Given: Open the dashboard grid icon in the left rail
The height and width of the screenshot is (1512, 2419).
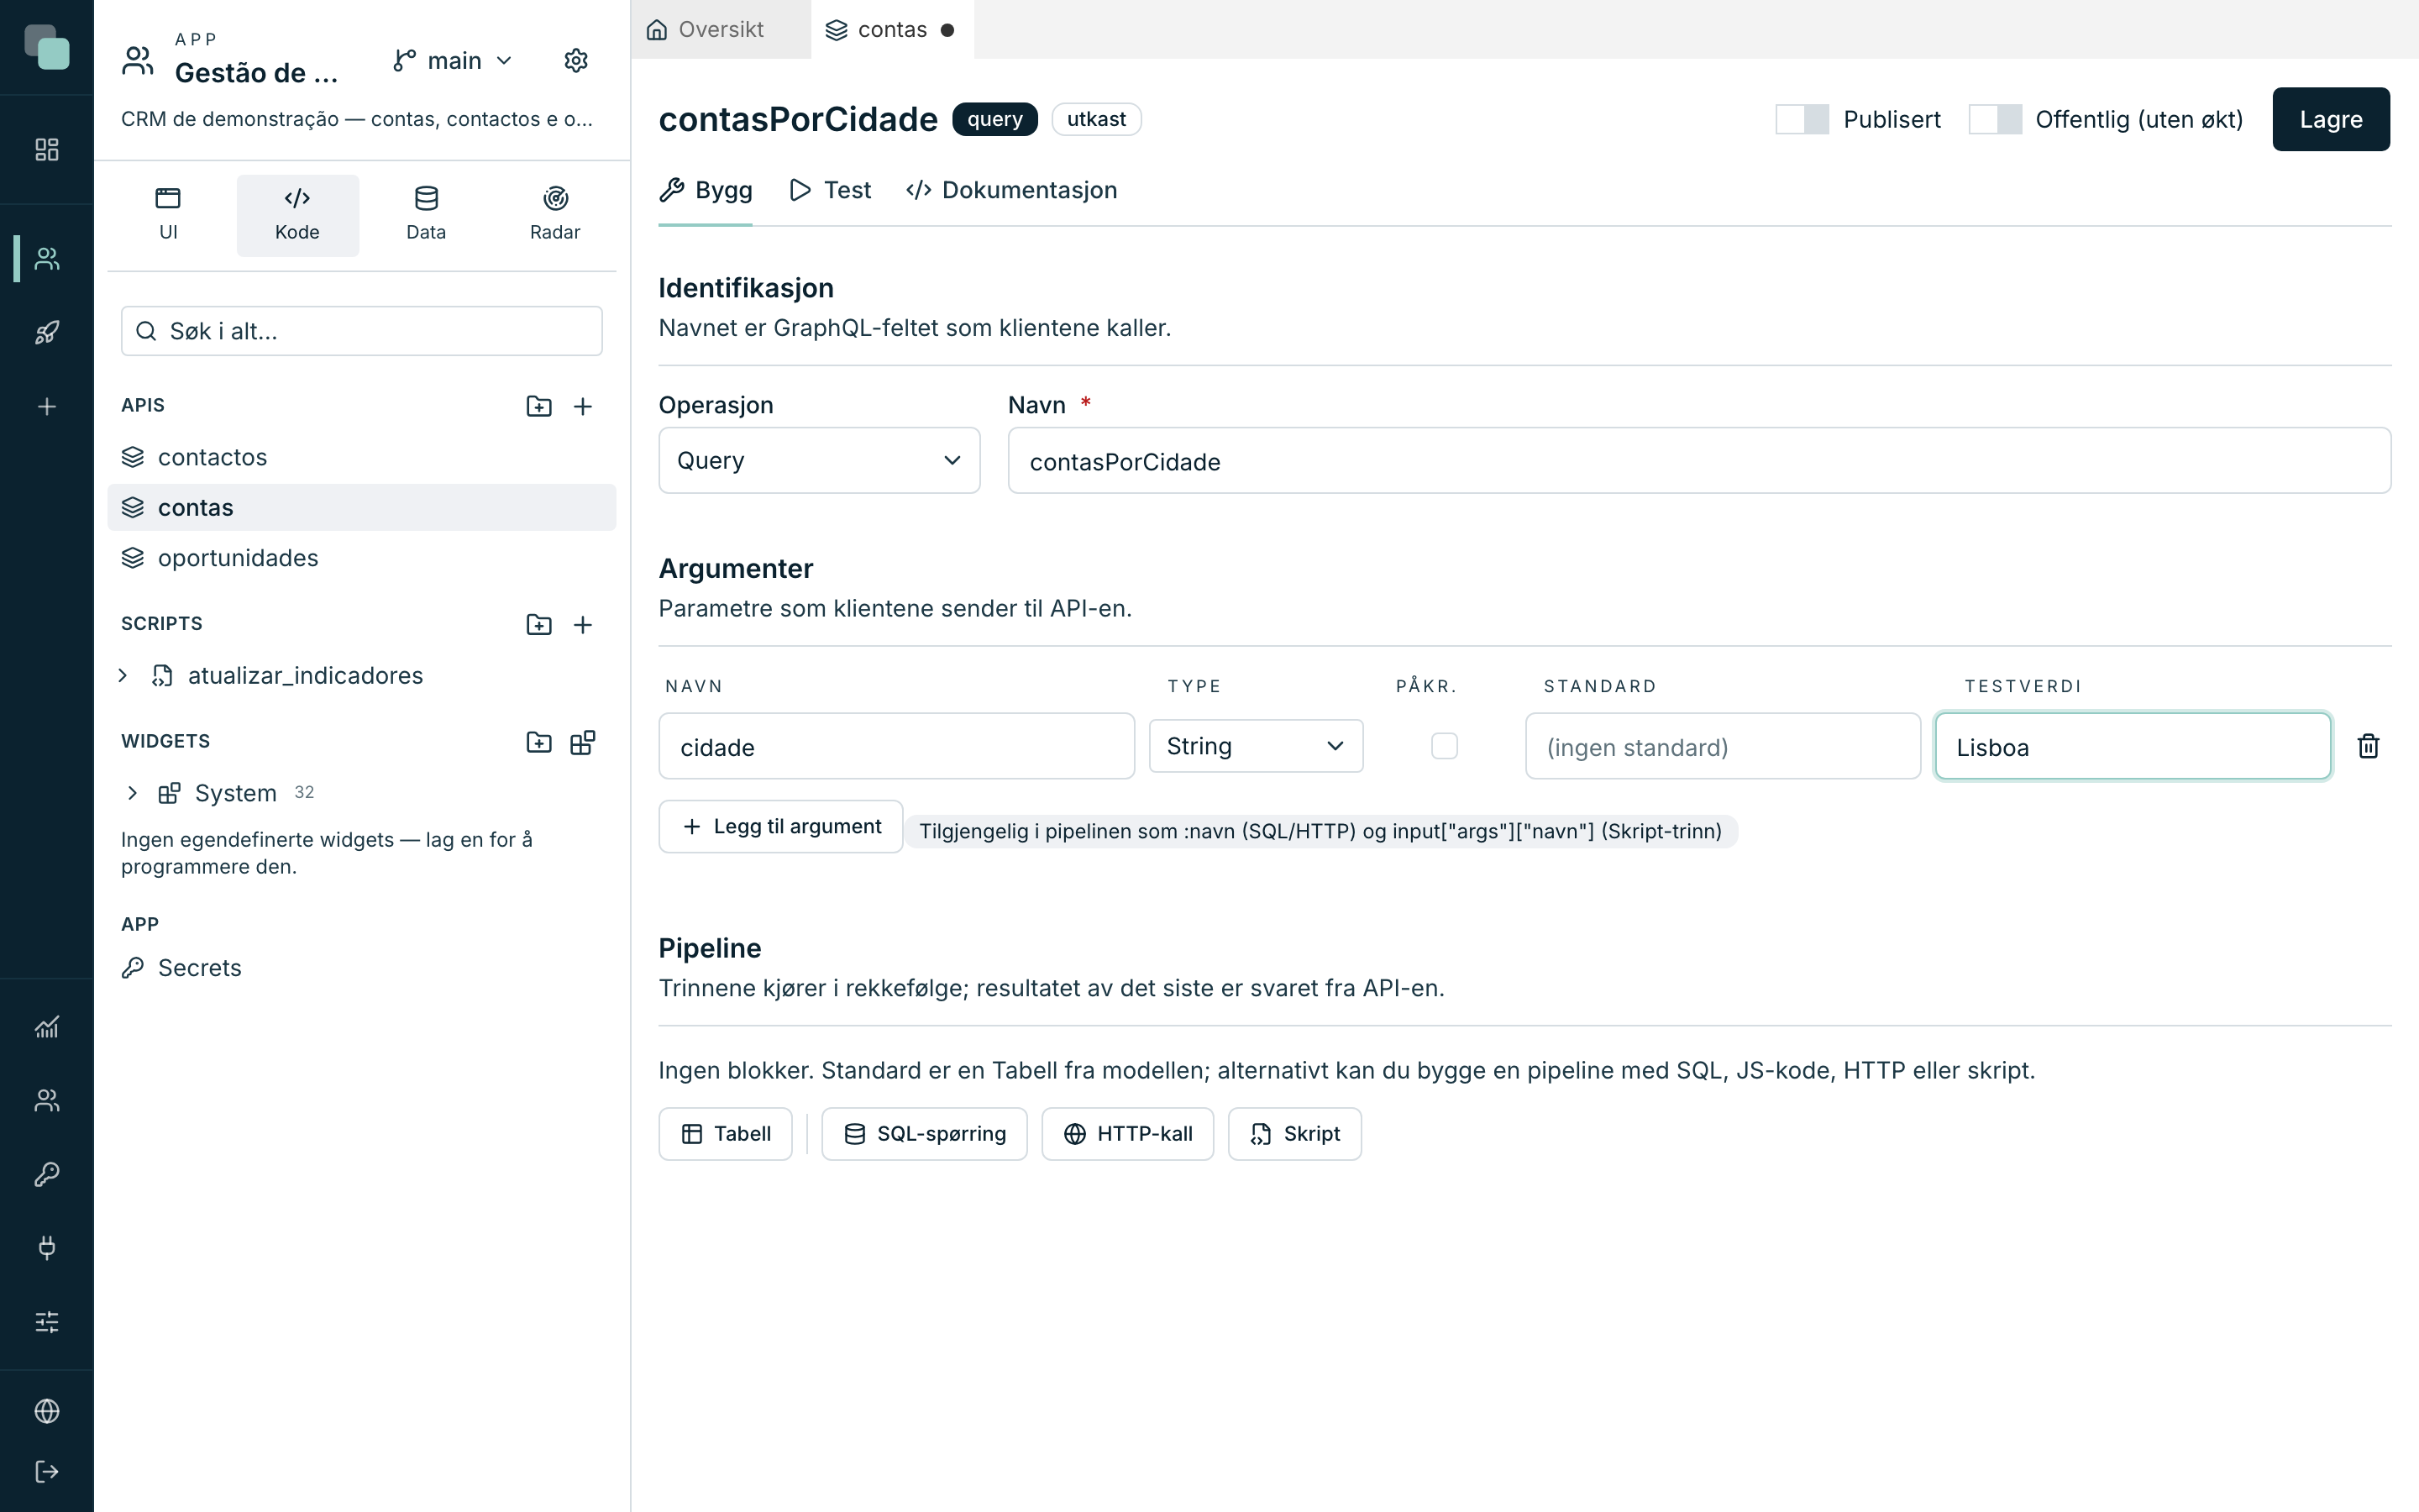Looking at the screenshot, I should click(47, 150).
